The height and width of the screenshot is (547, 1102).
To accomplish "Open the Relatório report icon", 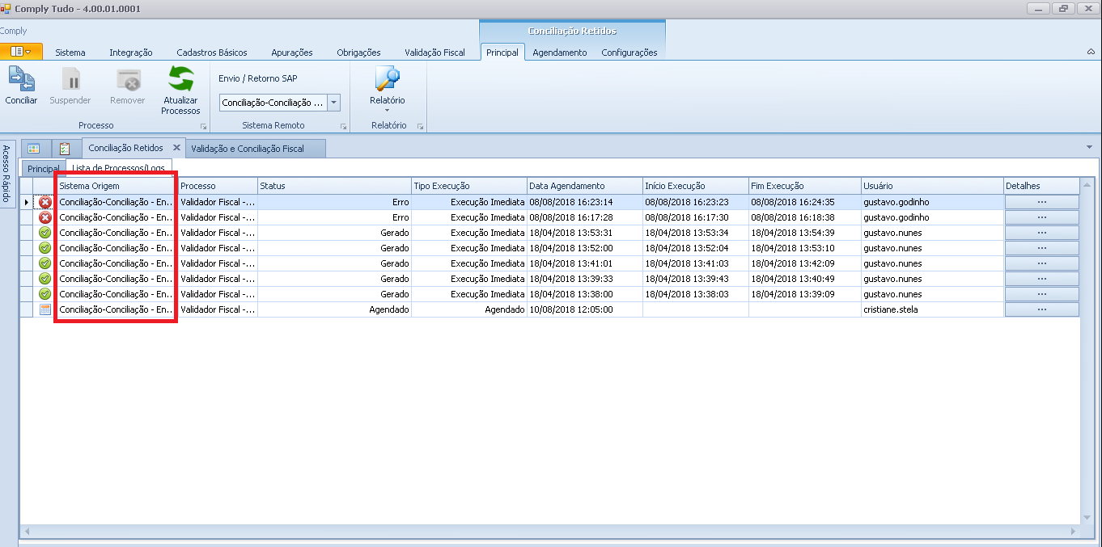I will [x=388, y=80].
